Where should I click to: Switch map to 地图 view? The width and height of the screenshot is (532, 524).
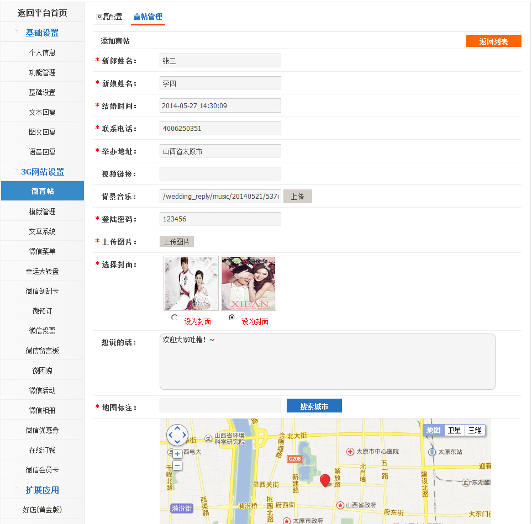(x=433, y=430)
